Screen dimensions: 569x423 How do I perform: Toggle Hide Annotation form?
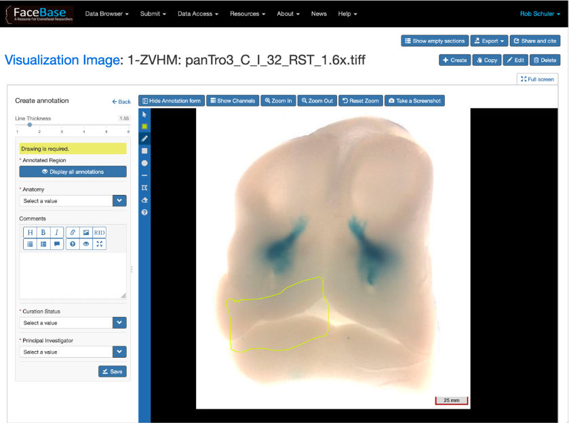coord(172,100)
